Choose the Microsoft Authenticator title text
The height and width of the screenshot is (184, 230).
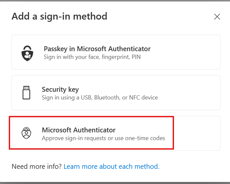(79, 130)
